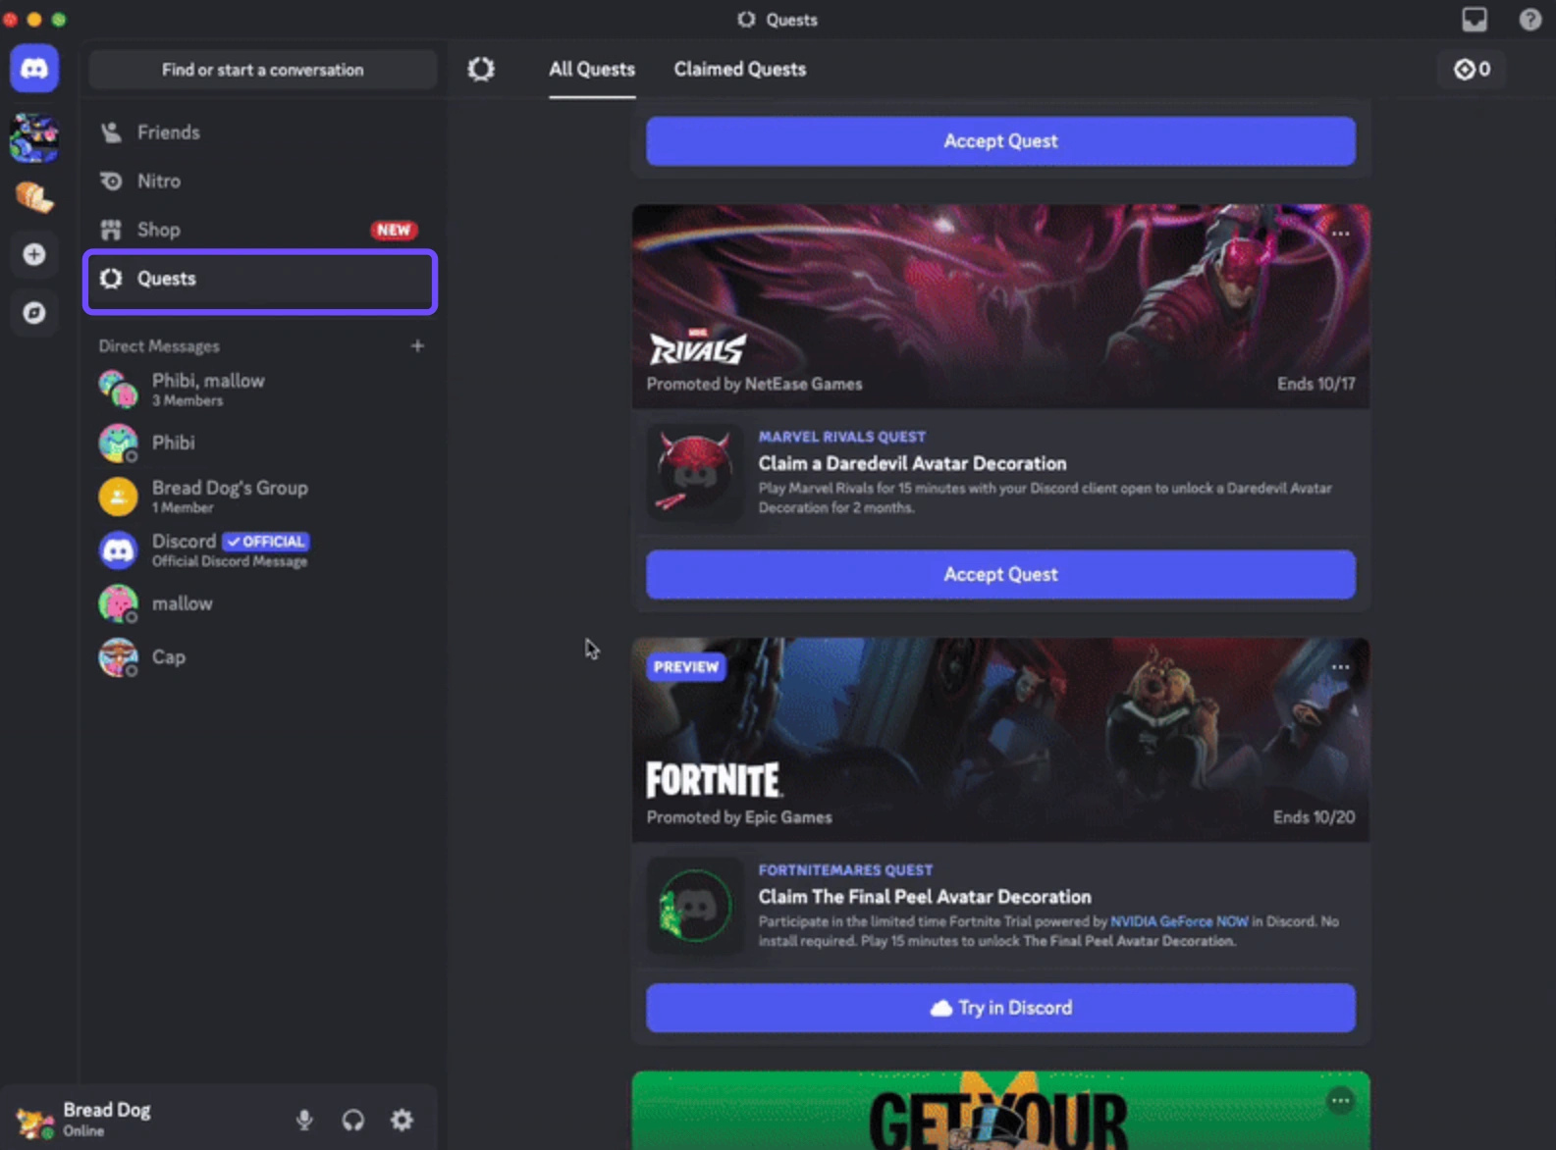The width and height of the screenshot is (1556, 1150).
Task: Open the NVIDIA GeForce NOW link
Action: [1179, 921]
